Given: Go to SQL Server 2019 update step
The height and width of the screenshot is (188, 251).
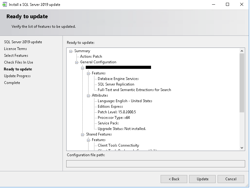Looking at the screenshot, I should (x=23, y=42).
